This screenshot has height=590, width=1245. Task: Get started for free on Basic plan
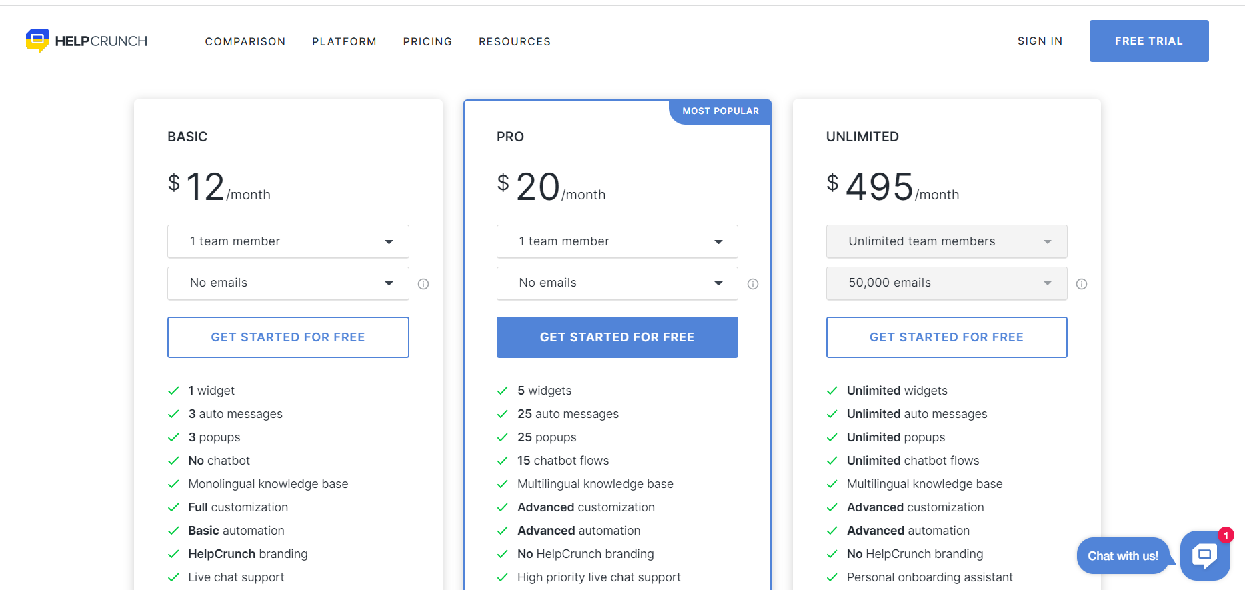pos(288,337)
